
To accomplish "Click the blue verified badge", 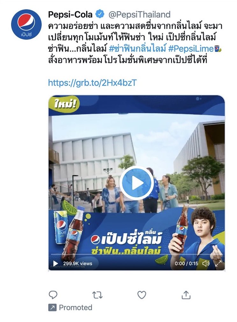I will (100, 14).
